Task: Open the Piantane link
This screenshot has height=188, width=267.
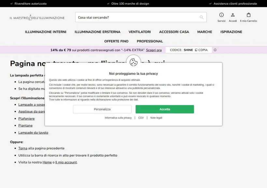Action: 25,125
